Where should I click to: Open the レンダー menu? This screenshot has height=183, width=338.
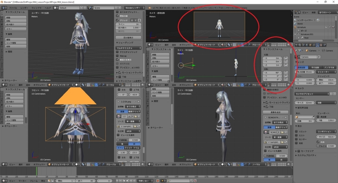coord(24,8)
